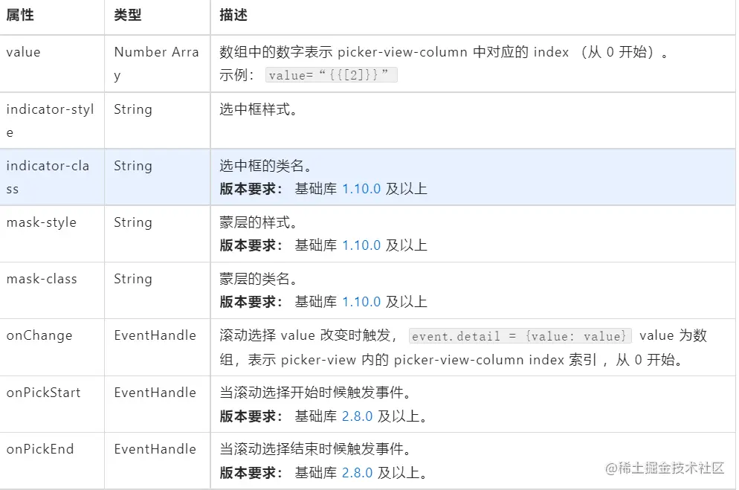Click the 类型 column header
This screenshot has width=739, height=490.
pos(128,16)
